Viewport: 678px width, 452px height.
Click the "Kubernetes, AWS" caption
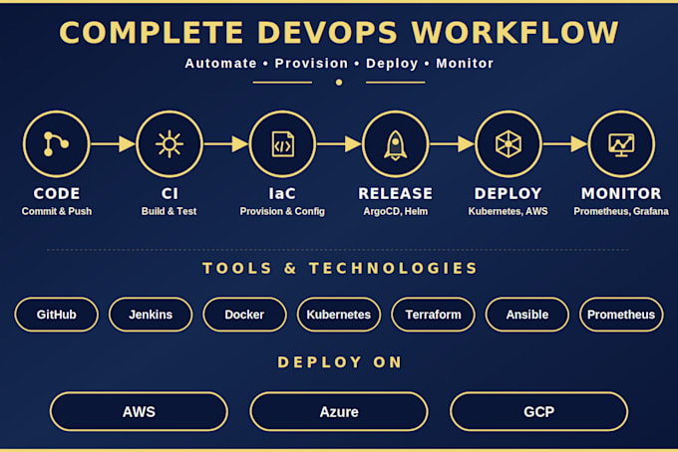(508, 211)
